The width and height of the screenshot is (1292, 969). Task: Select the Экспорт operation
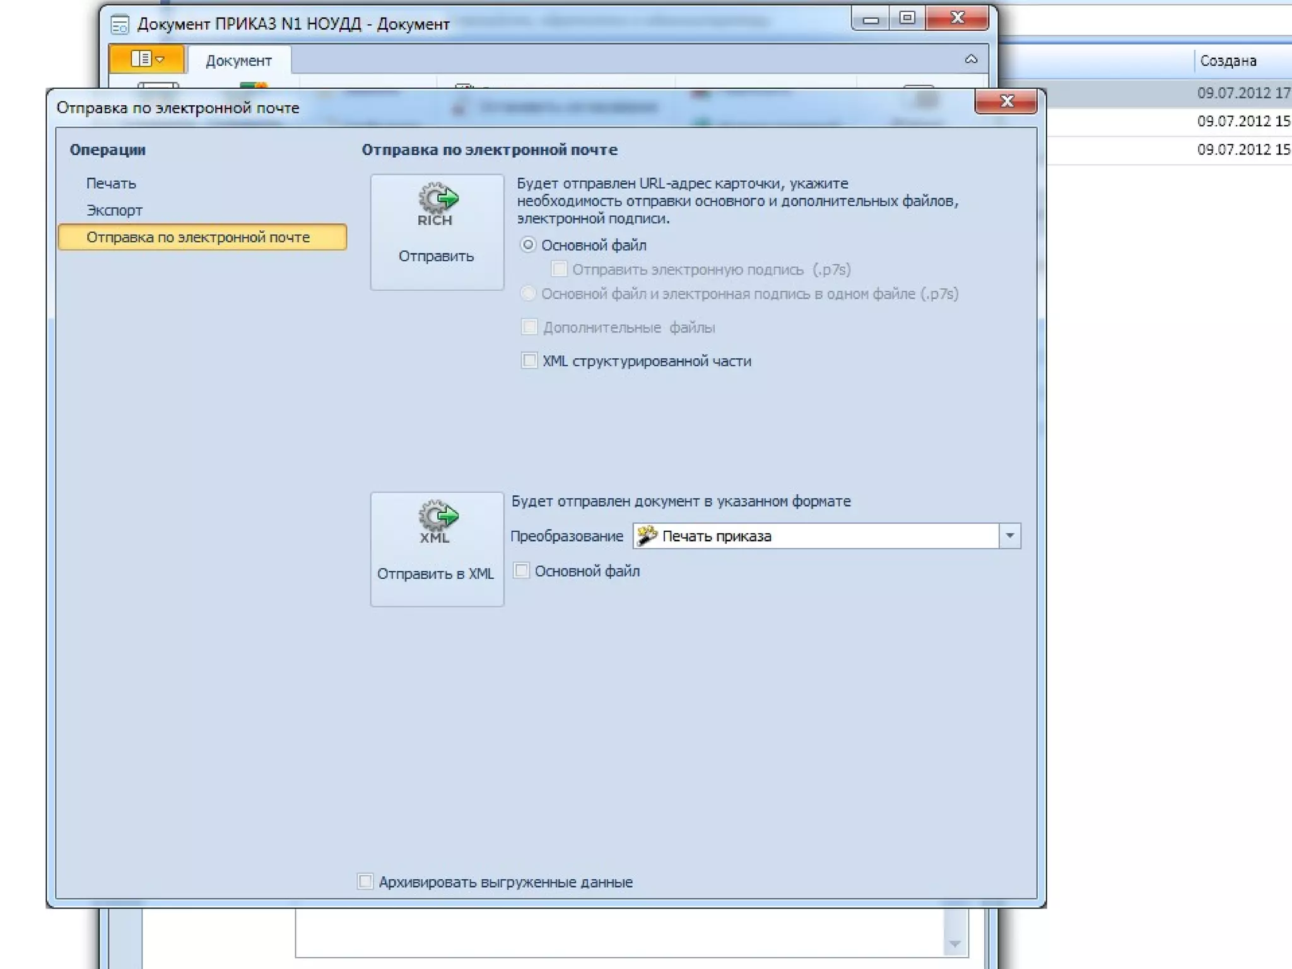pyautogui.click(x=114, y=211)
